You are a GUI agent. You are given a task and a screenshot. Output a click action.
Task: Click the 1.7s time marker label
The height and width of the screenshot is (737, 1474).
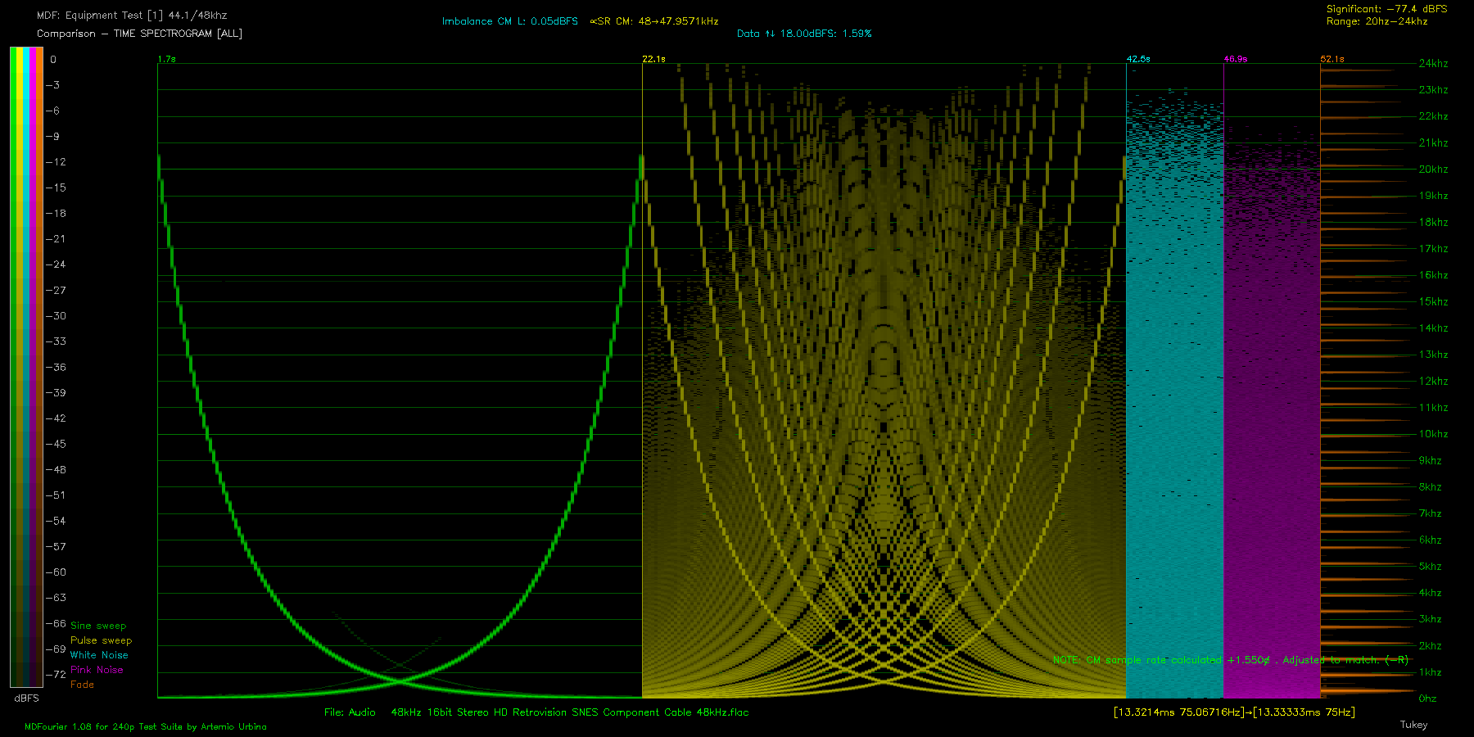166,59
